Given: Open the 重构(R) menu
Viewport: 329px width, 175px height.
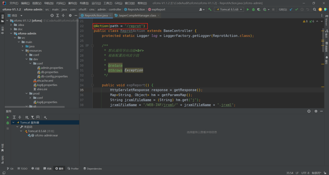Looking at the screenshot, I should 73,3.
